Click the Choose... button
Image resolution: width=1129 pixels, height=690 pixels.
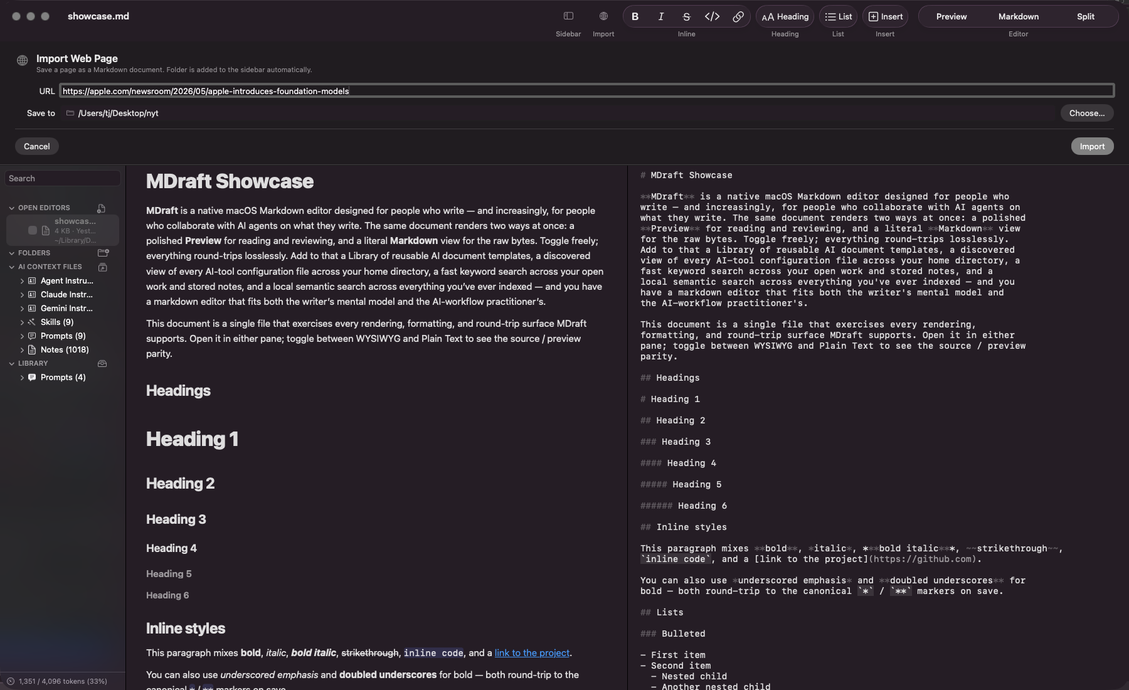point(1087,113)
